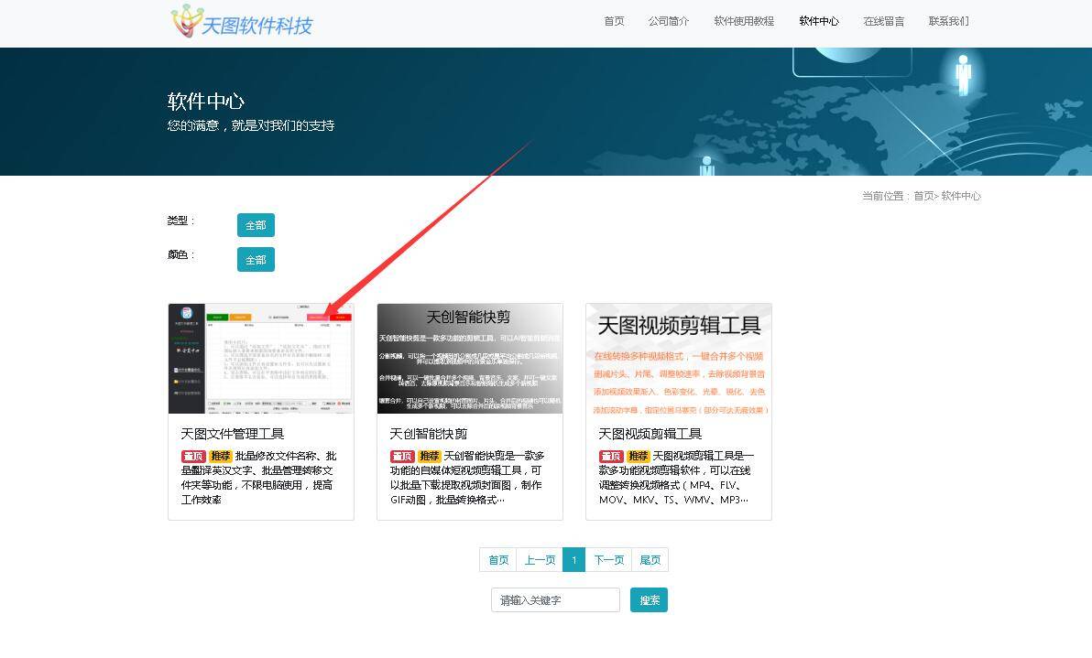Jump to 尾页 in pagination
Image resolution: width=1092 pixels, height=658 pixels.
coord(650,560)
